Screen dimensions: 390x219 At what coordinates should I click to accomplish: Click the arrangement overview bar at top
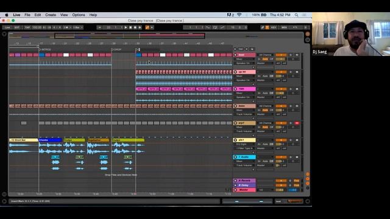click(x=156, y=36)
